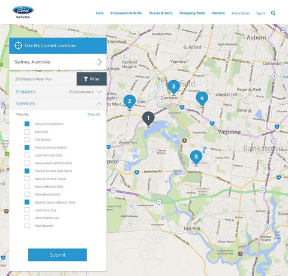The width and height of the screenshot is (288, 276).
Task: Go to Find a Dealer
Action: 241,13
